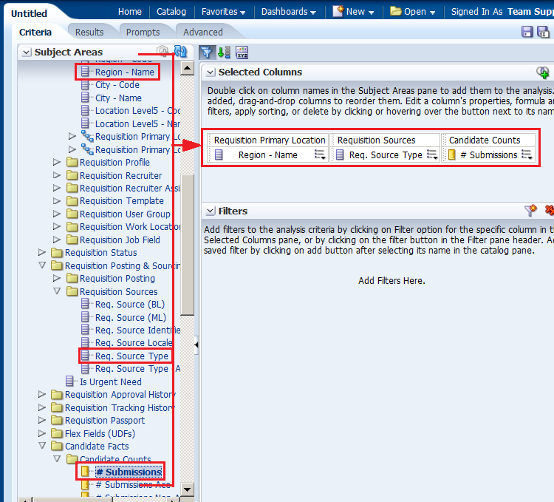Click the # Submissions measure icon in tree
Image resolution: width=554 pixels, height=502 pixels.
85,471
